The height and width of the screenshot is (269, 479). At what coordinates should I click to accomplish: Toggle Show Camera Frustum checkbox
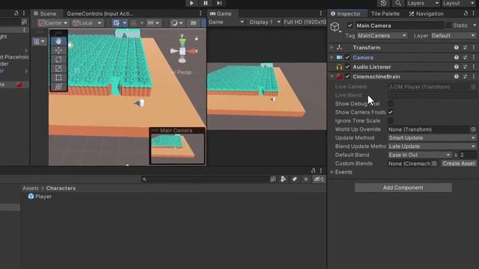coord(391,112)
